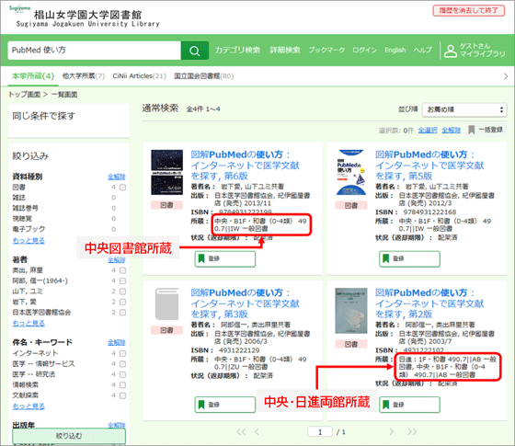Image resolution: width=515 pixels, height=446 pixels.
Task: Check the 医学 -- 情報サービス keyword checkbox
Action: (123, 364)
